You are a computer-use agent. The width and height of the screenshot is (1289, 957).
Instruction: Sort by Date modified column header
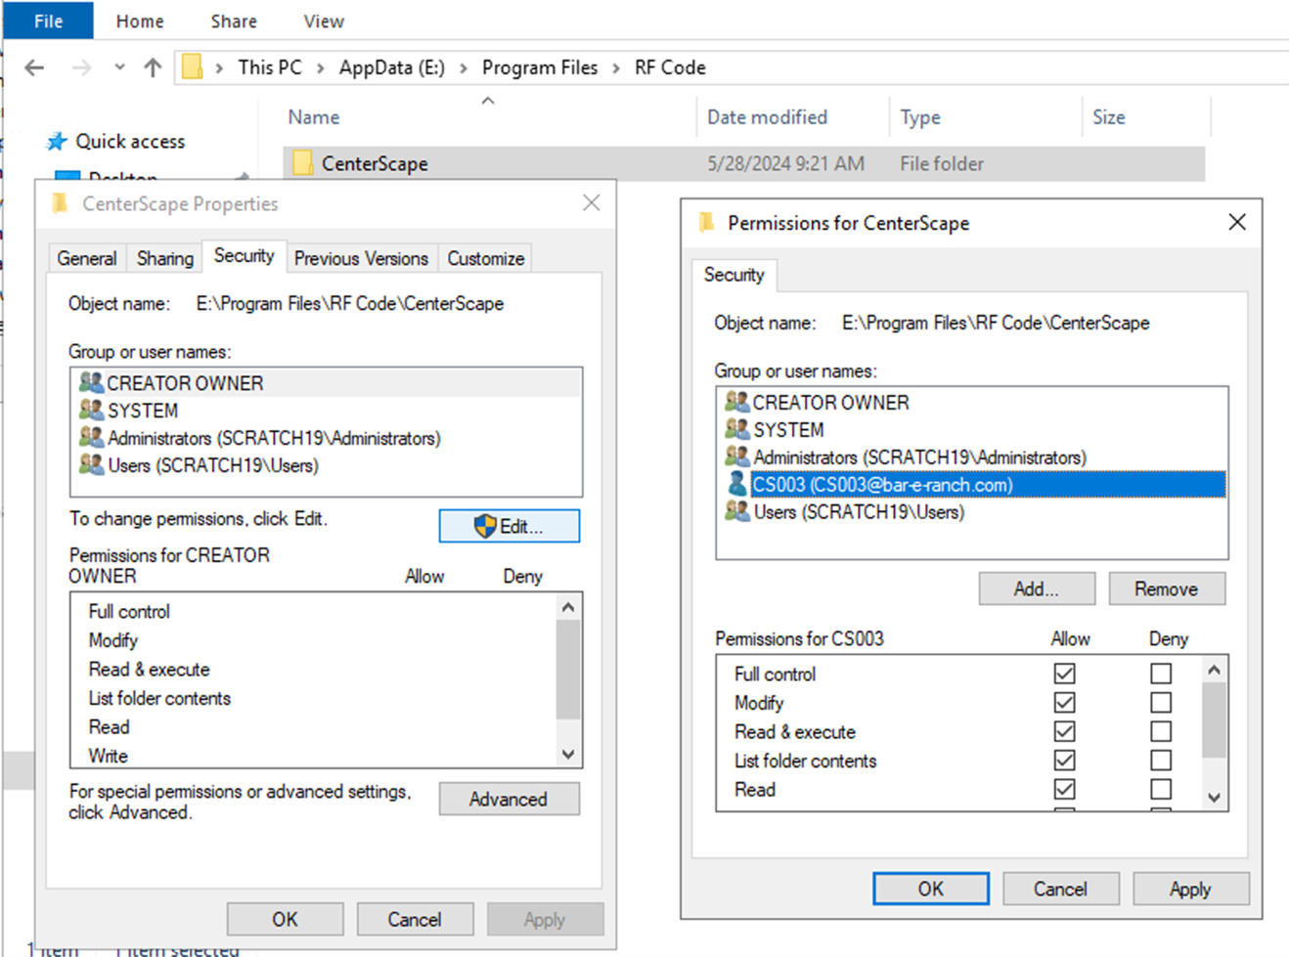point(767,117)
